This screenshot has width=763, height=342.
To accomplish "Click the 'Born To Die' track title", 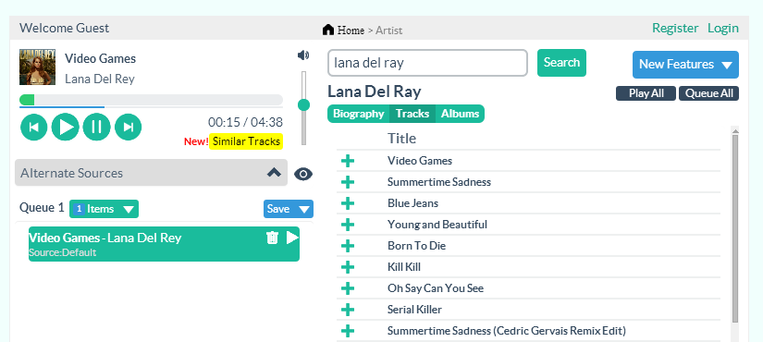I will [416, 246].
